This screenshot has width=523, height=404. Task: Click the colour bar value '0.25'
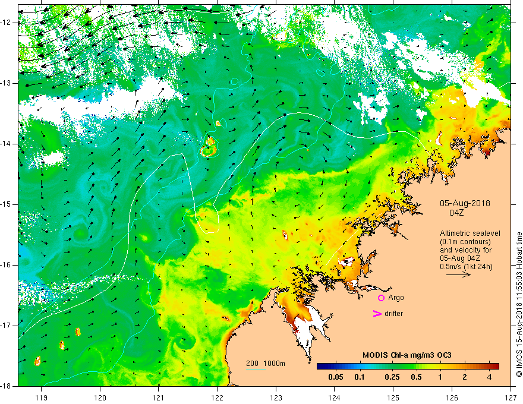coord(392,377)
